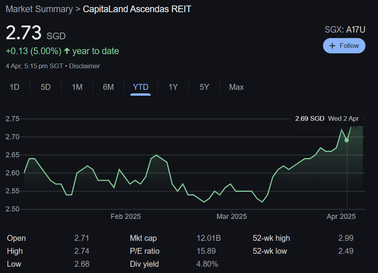Open the Market Summary breadcrumb link
378x273 pixels.
(x=39, y=9)
